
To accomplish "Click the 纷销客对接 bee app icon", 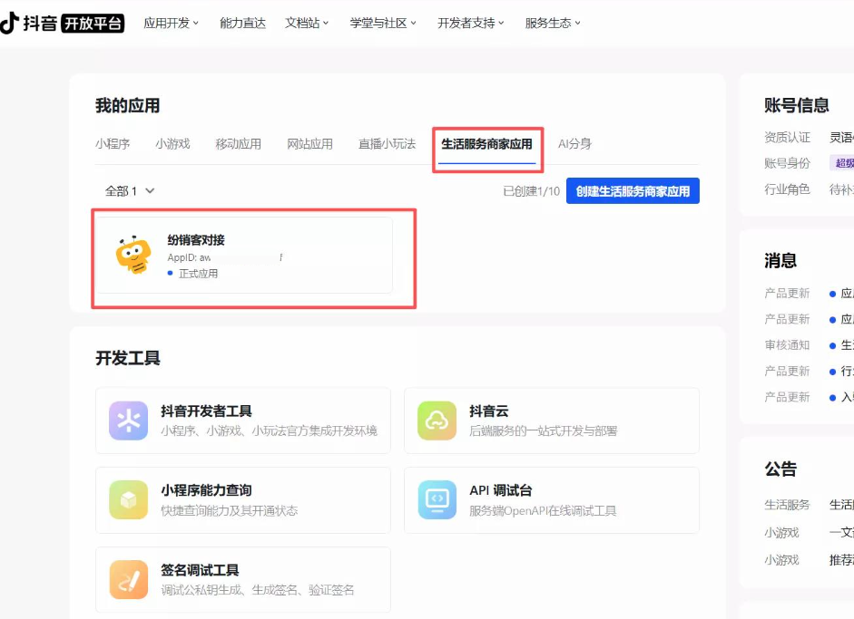I will tap(133, 255).
